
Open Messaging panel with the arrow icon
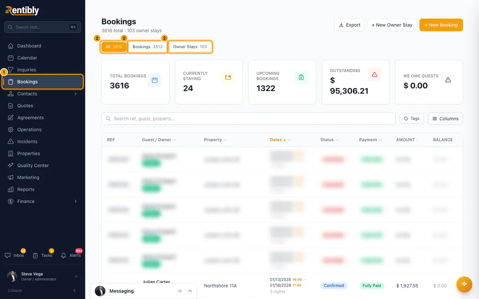pos(180,291)
